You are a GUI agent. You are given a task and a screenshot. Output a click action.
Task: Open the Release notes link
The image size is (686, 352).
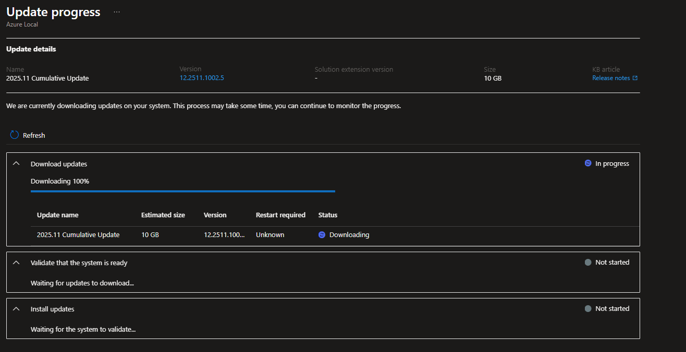(x=611, y=78)
